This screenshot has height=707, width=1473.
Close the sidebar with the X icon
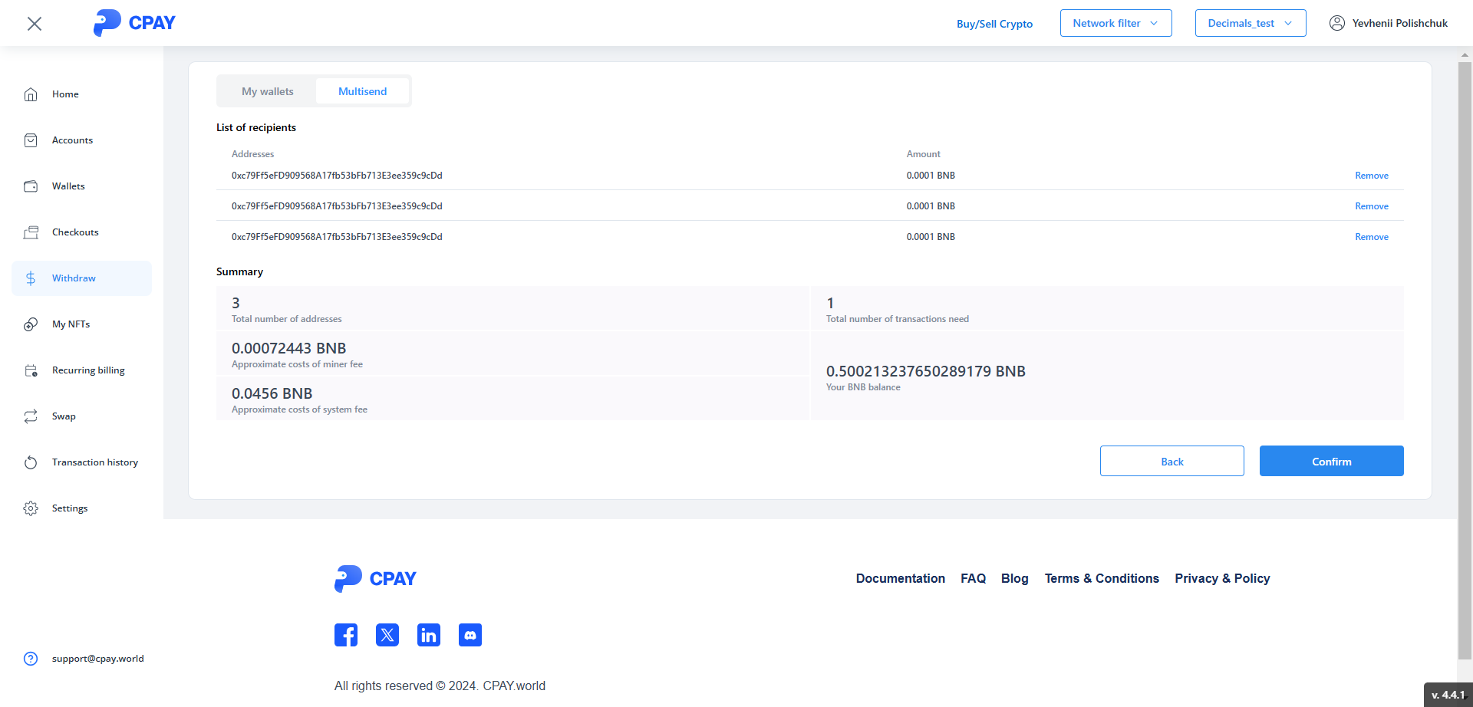tap(35, 24)
